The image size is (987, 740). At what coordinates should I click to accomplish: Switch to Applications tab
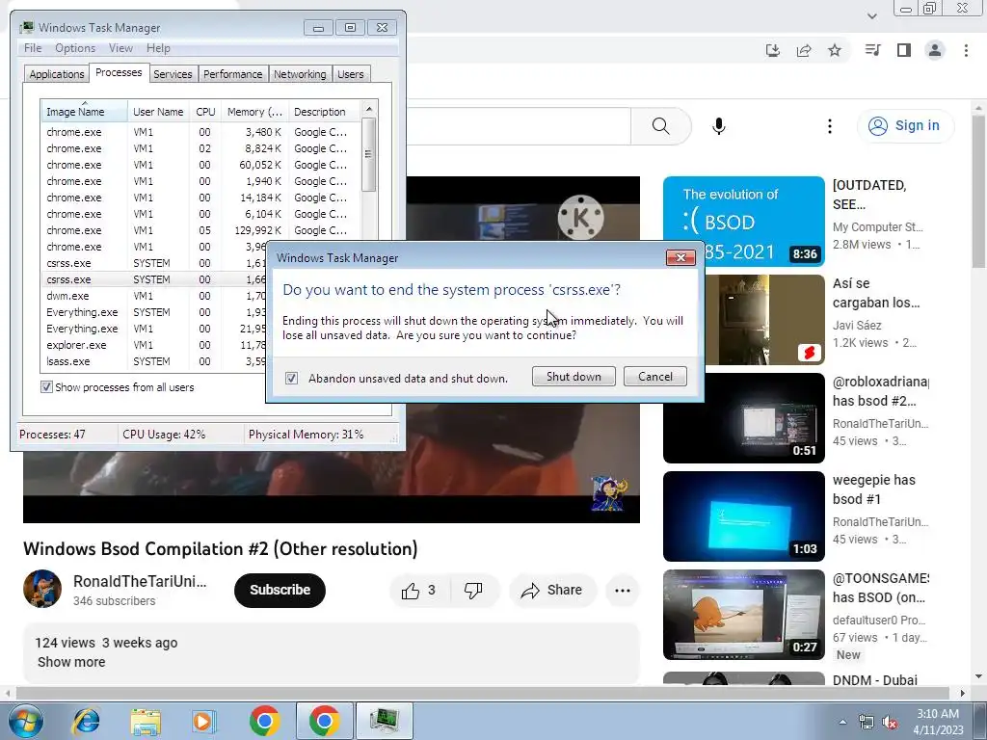point(57,74)
